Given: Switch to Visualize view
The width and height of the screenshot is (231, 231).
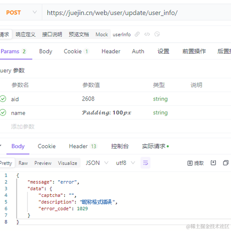Looking at the screenshot, I should [67, 163].
